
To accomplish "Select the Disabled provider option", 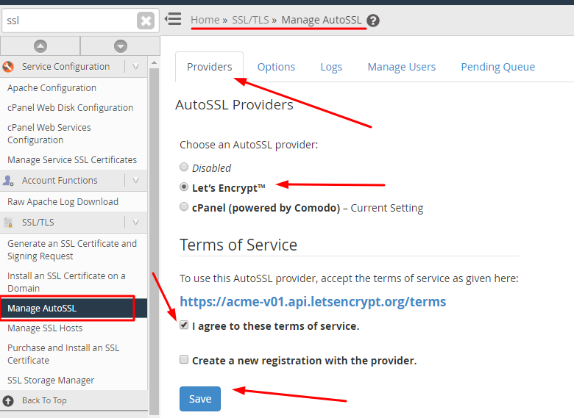I will pyautogui.click(x=184, y=167).
